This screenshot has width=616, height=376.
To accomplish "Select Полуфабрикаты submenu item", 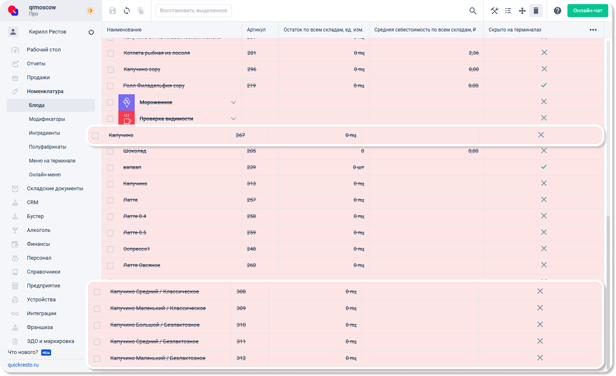I will tap(47, 147).
